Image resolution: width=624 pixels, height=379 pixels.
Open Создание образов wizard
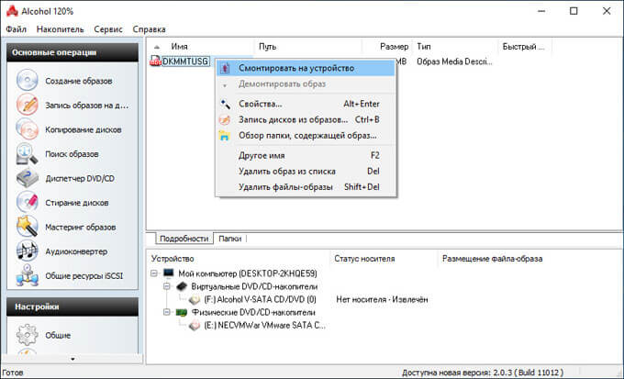tap(78, 81)
